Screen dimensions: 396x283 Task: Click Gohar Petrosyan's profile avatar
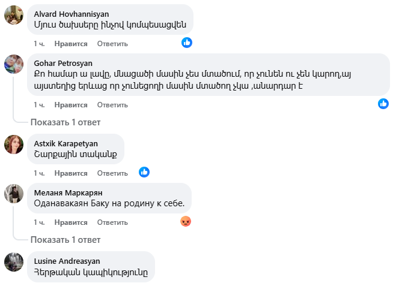(14, 64)
